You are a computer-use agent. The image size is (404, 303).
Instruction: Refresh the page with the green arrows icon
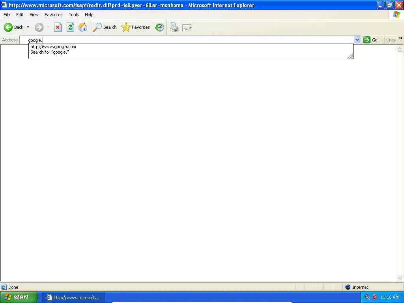pos(70,27)
